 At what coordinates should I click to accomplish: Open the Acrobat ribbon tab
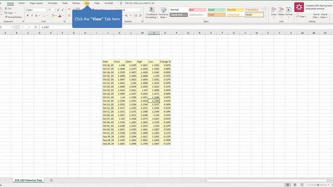(x=109, y=3)
